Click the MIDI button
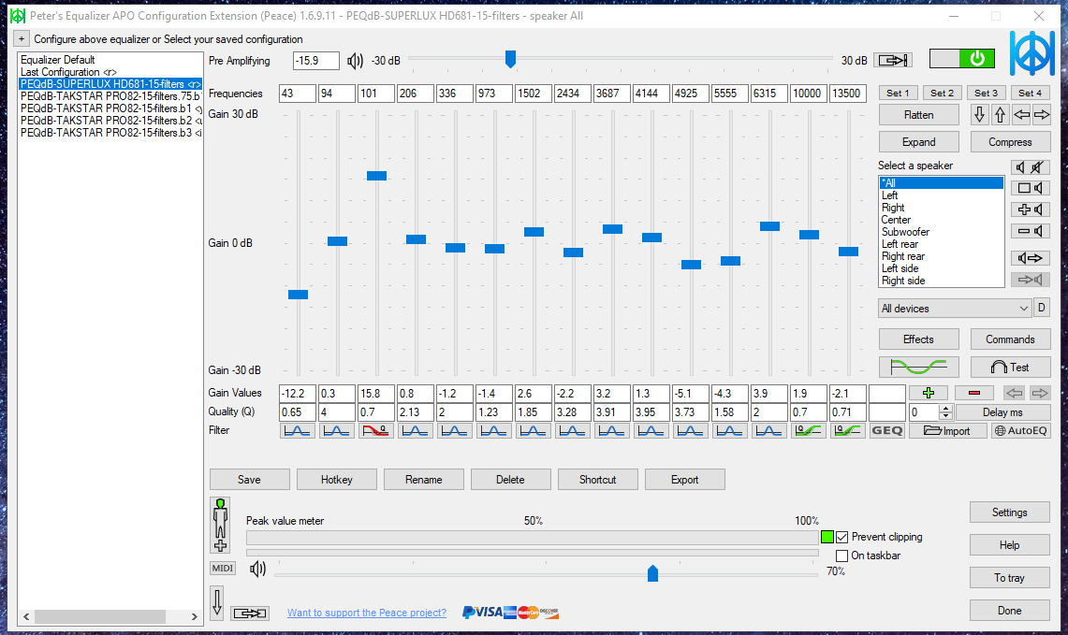1068x635 pixels. [x=222, y=569]
